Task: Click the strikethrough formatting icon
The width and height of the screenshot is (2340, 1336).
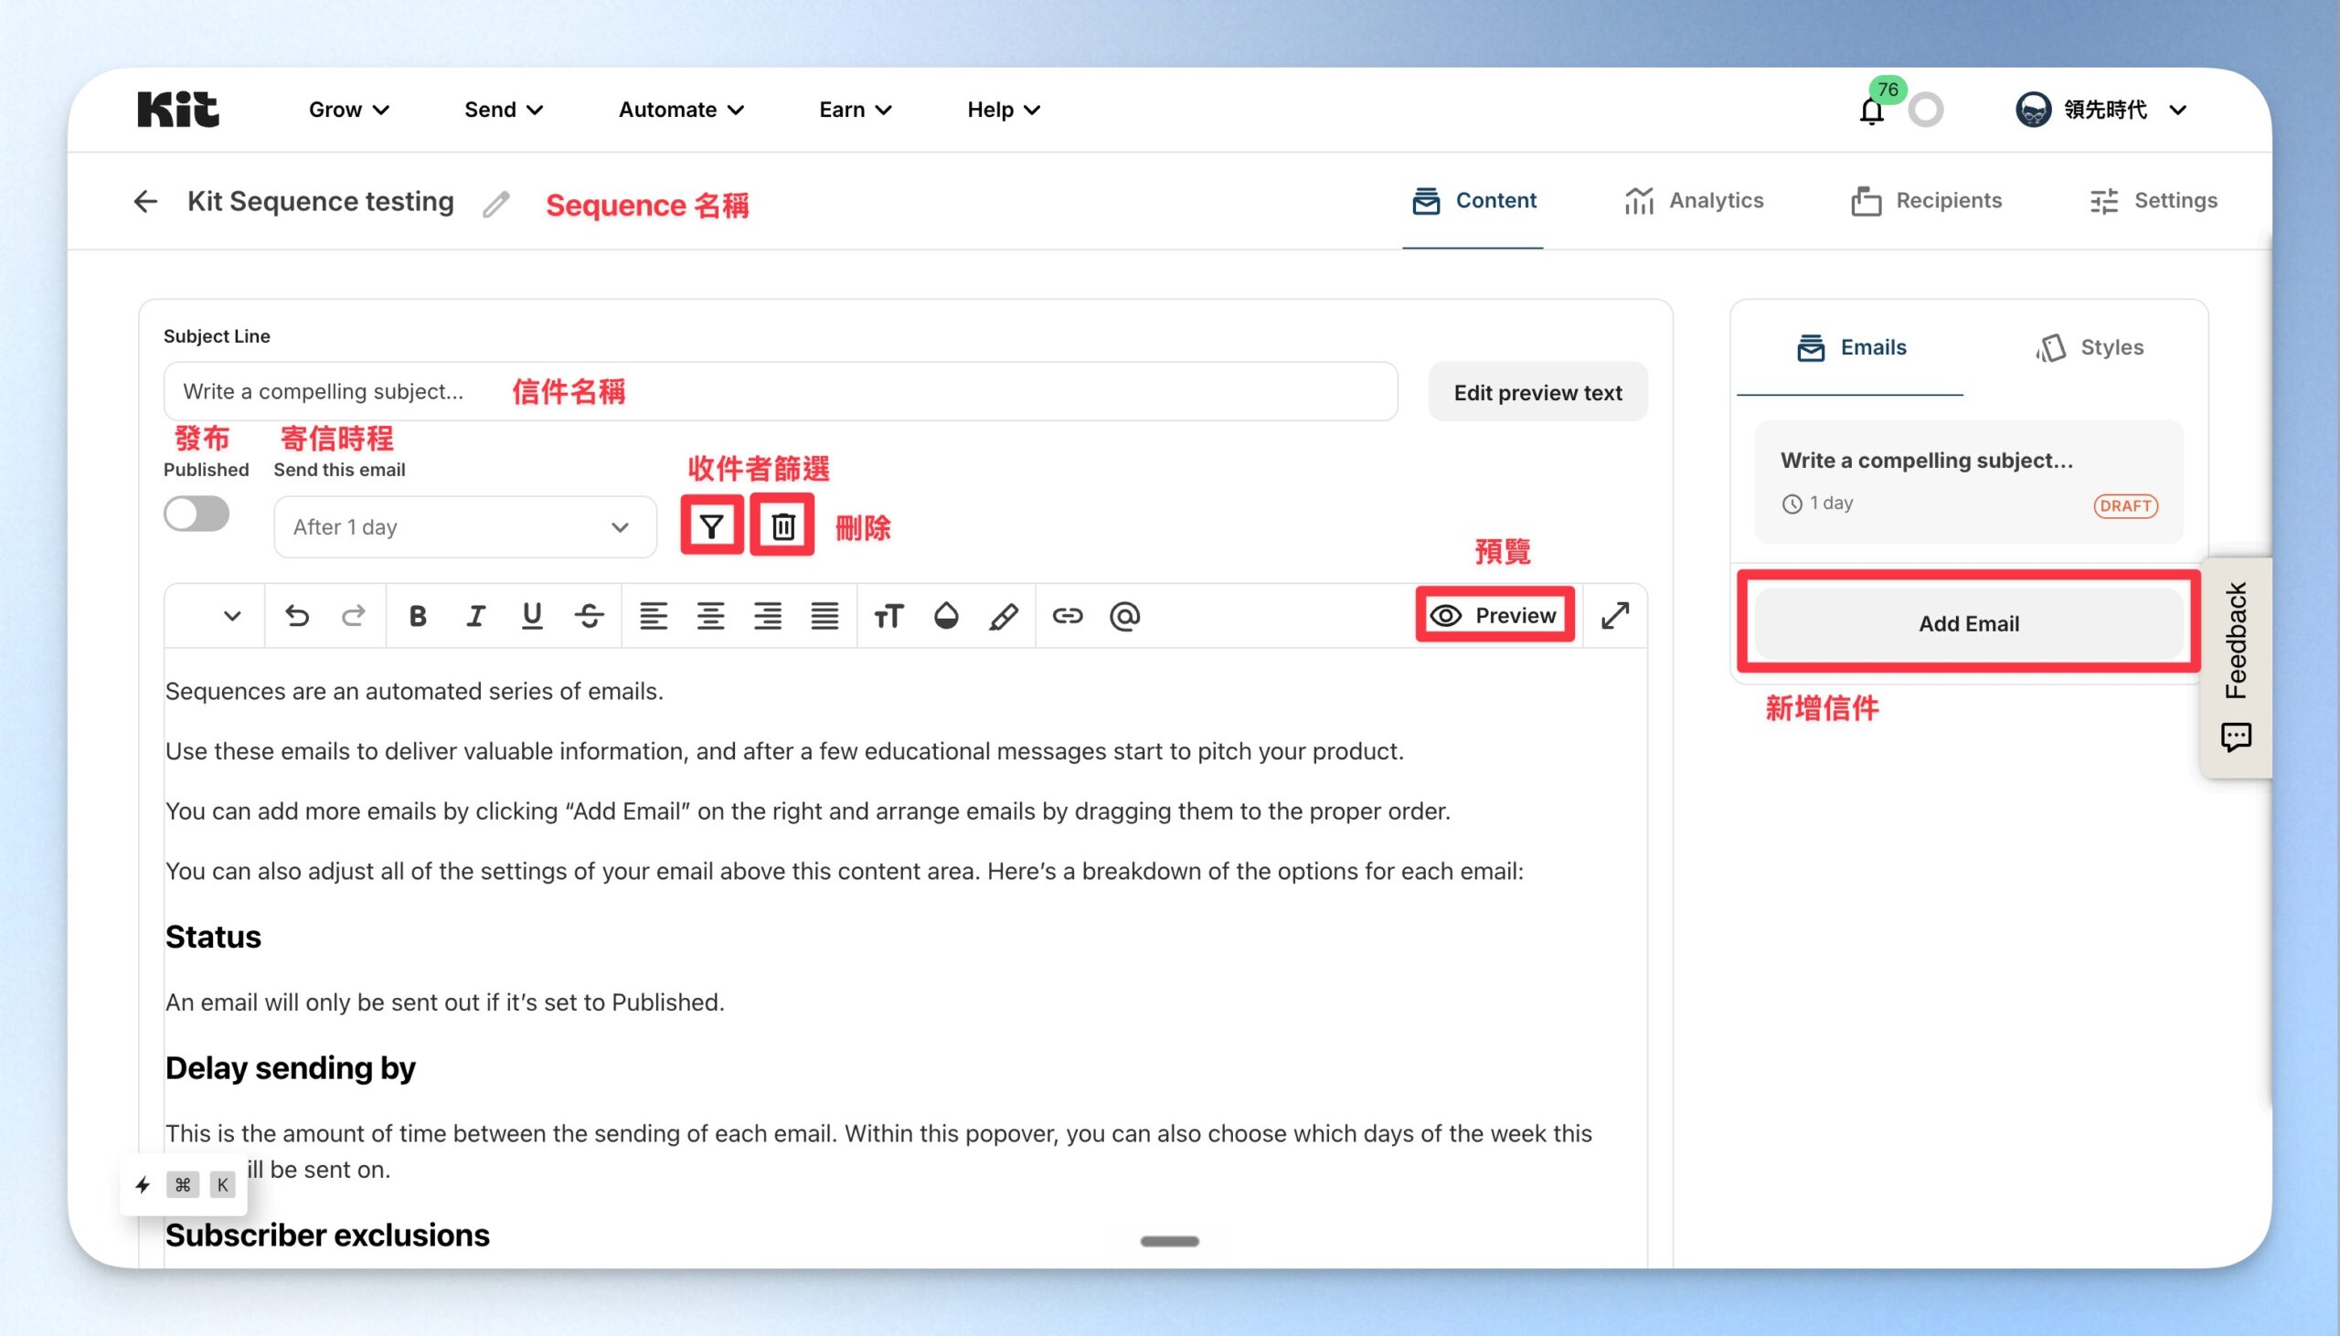Action: (590, 616)
